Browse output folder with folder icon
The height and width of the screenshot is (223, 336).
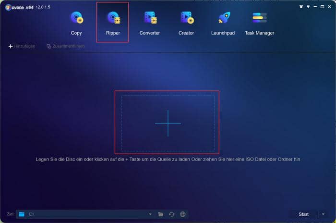pyautogui.click(x=161, y=214)
